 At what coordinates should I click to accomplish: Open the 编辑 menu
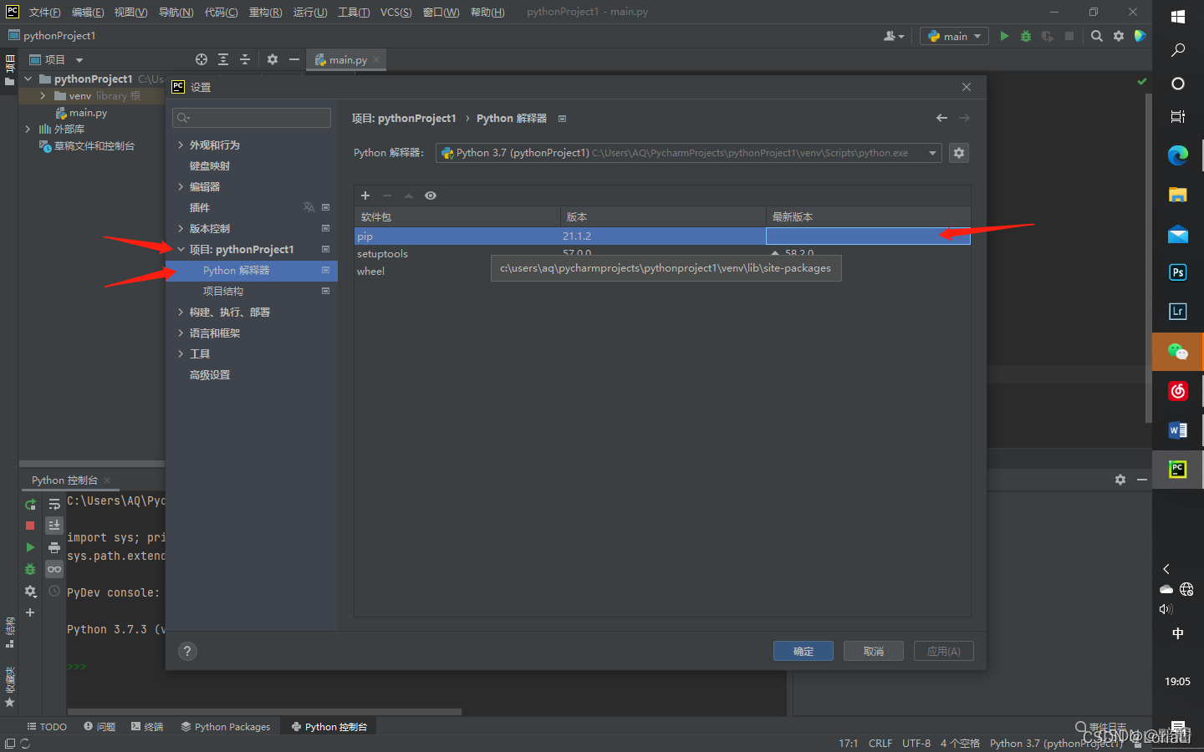click(88, 12)
